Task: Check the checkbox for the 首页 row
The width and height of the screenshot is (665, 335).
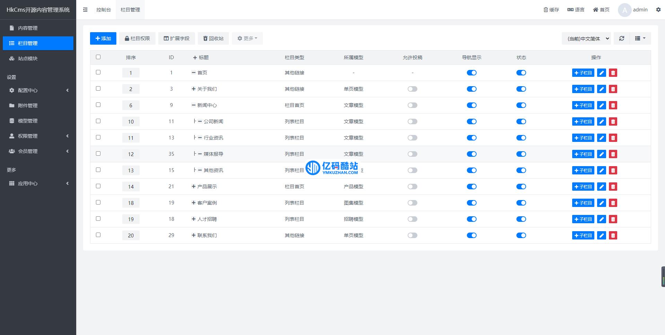Action: (x=98, y=72)
